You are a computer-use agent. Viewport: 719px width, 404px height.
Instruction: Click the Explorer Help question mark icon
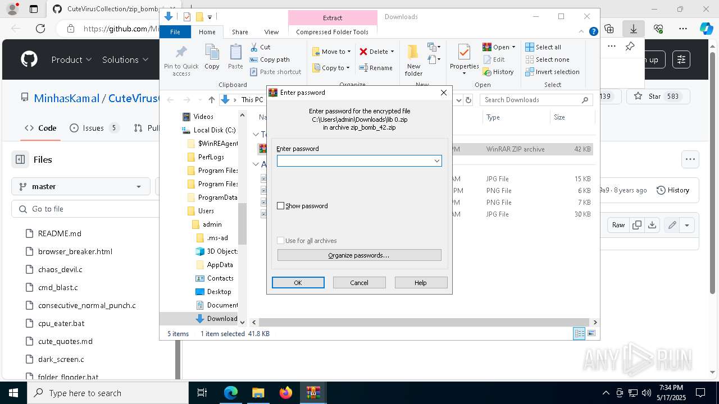coord(593,32)
